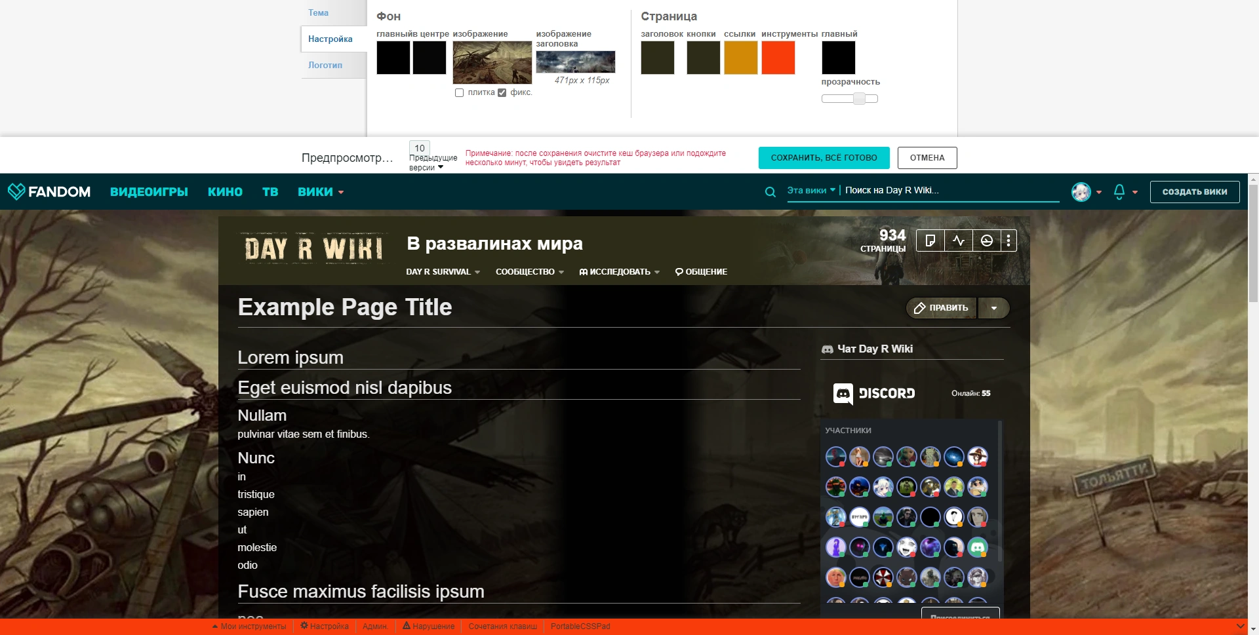This screenshot has width=1259, height=635.
Task: Pick the кнопки color swatch
Action: tap(704, 58)
